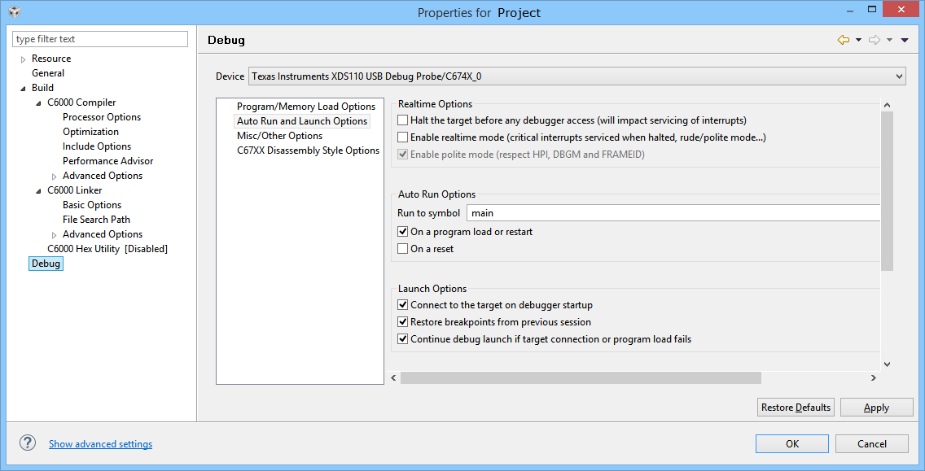
Task: Open the Show advanced settings link
Action: pyautogui.click(x=100, y=444)
